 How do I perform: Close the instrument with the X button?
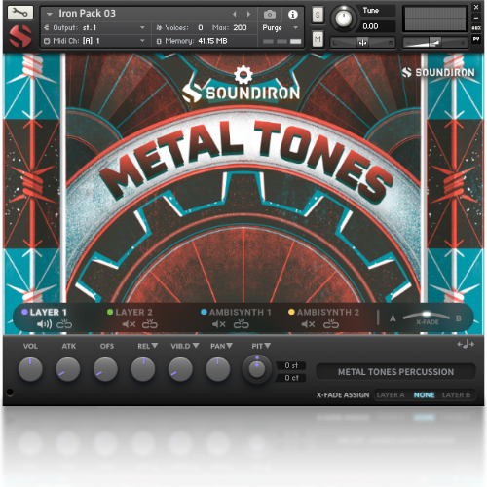tap(476, 7)
